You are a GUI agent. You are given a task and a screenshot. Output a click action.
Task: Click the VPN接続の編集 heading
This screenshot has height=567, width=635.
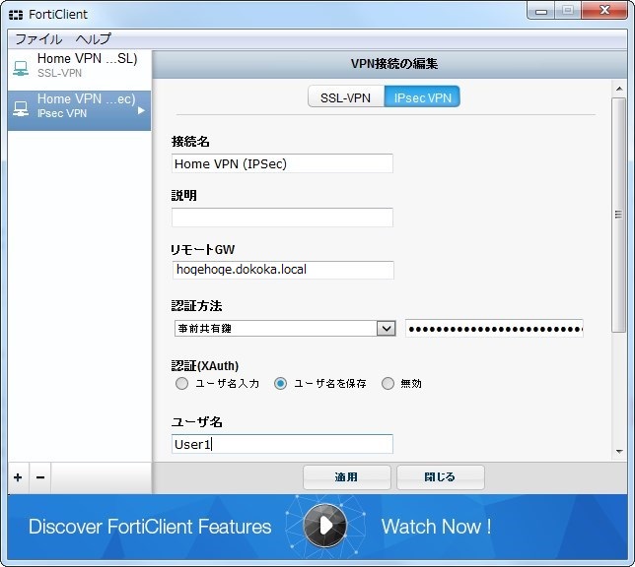coord(394,64)
